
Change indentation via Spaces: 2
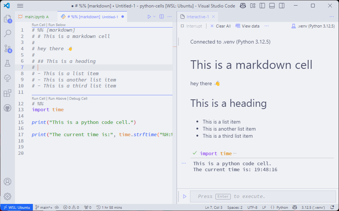click(235, 208)
